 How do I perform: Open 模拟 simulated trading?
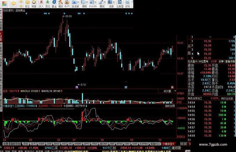(61, 4)
